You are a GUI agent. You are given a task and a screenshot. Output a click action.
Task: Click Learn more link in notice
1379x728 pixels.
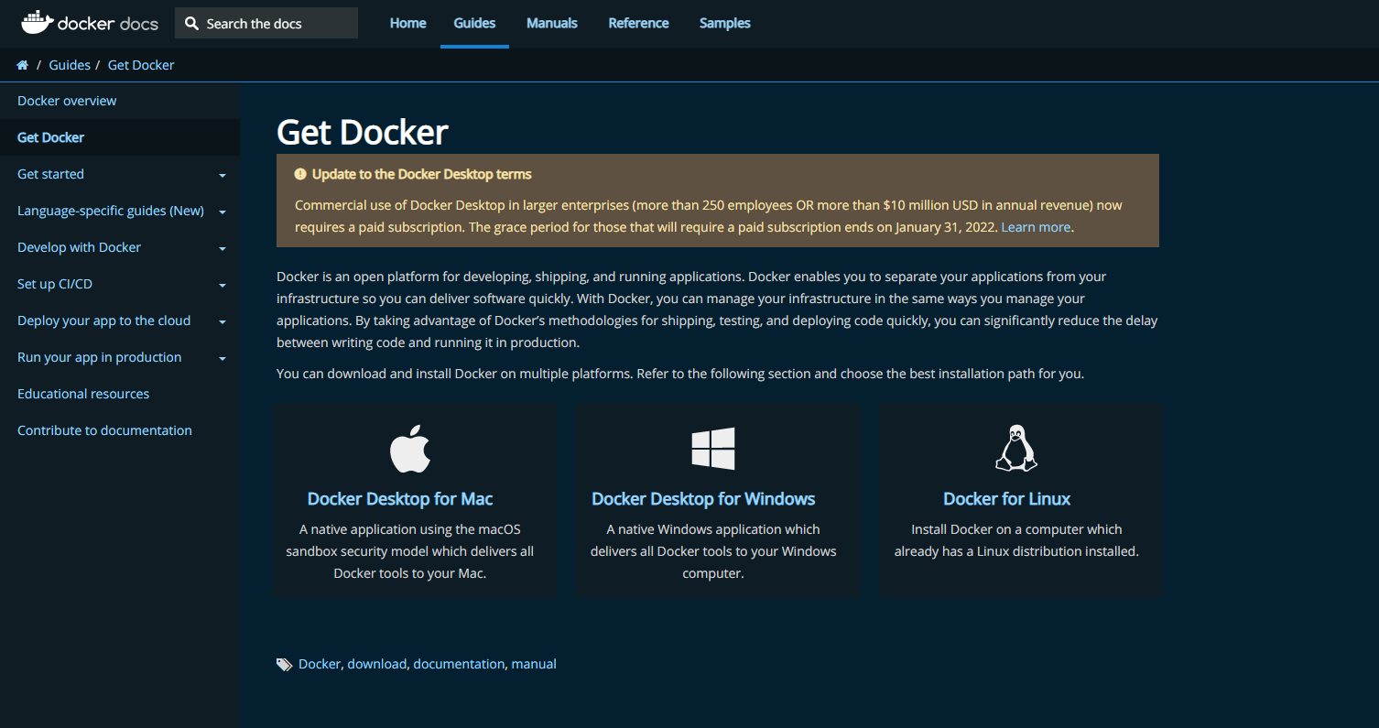pyautogui.click(x=1036, y=227)
